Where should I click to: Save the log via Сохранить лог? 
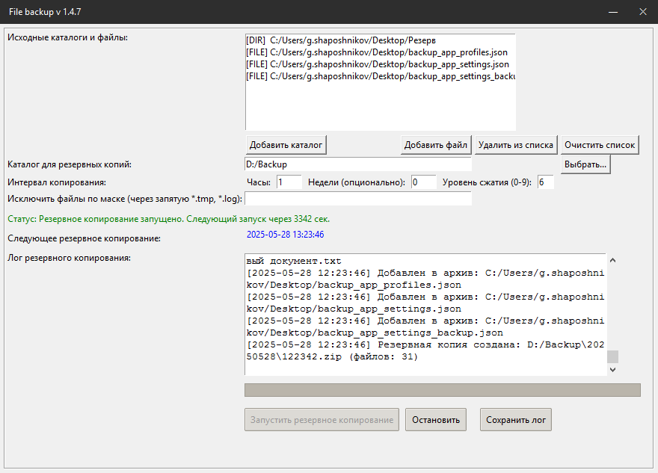coord(516,420)
